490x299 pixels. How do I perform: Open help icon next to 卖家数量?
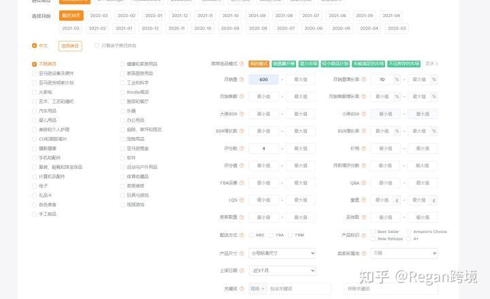click(242, 217)
